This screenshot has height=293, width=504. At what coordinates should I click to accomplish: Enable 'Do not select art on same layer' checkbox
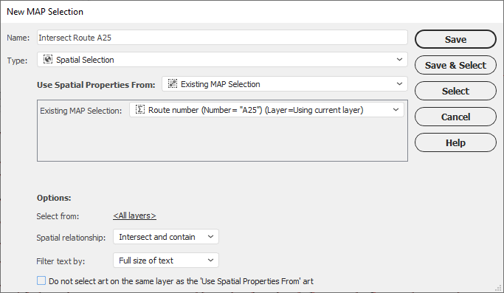(41, 280)
